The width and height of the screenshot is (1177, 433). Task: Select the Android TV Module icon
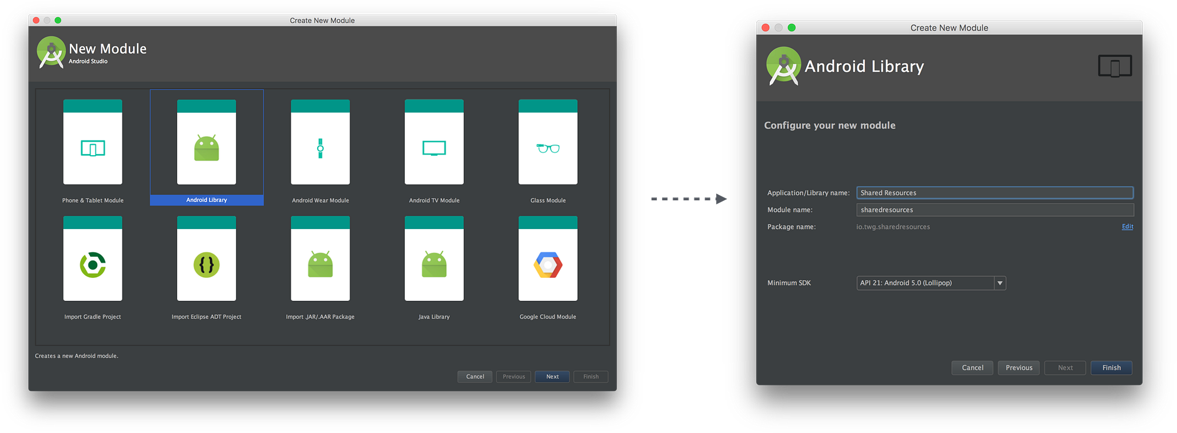[x=434, y=142]
